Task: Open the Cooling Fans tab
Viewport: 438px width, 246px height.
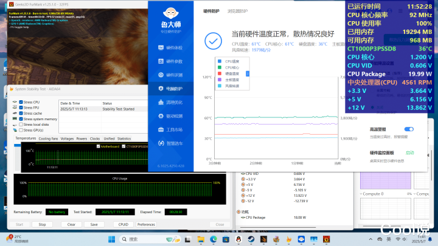Action: pos(48,138)
